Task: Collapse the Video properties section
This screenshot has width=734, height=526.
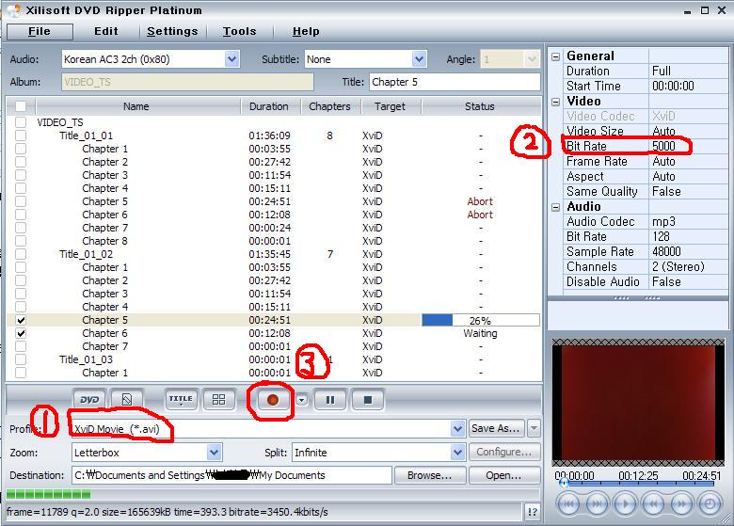Action: [x=555, y=102]
